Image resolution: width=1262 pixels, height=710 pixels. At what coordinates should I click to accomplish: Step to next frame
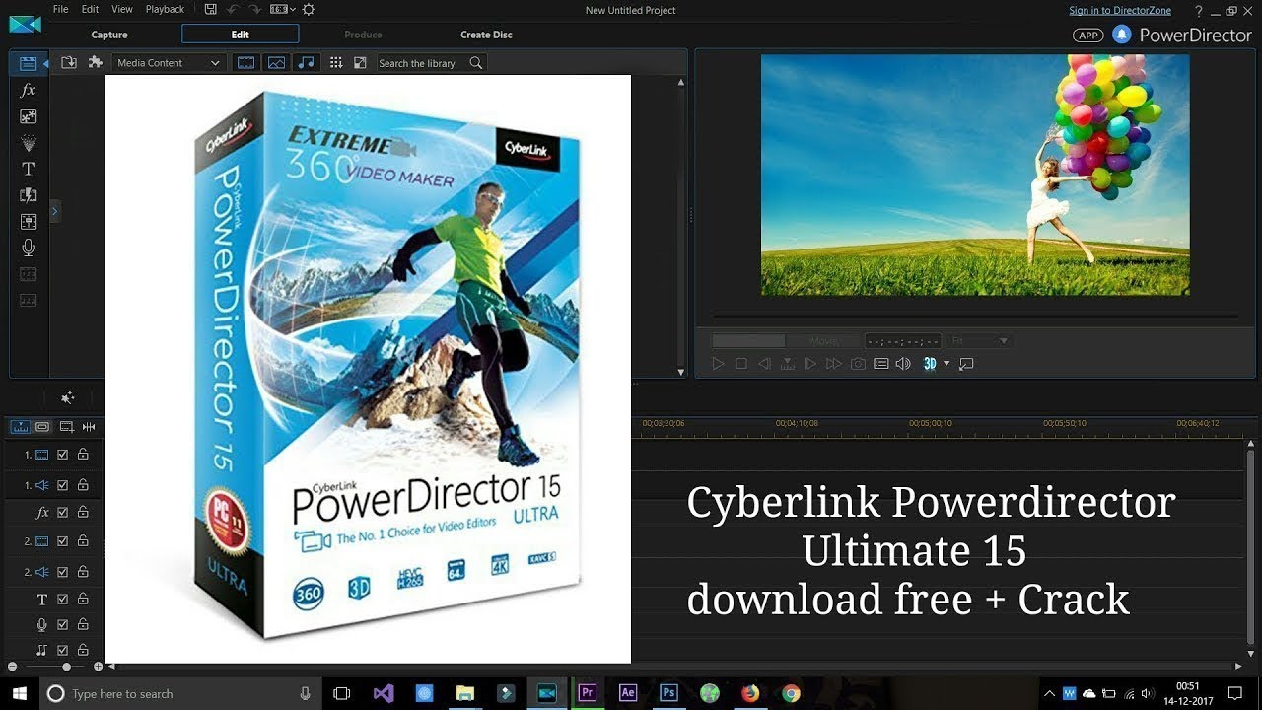pyautogui.click(x=810, y=364)
